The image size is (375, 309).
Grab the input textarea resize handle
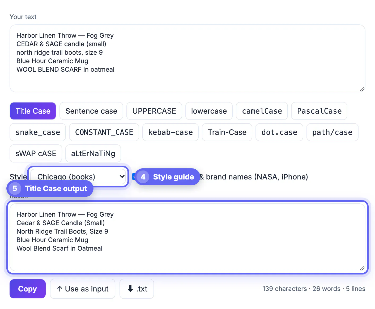(x=362, y=89)
